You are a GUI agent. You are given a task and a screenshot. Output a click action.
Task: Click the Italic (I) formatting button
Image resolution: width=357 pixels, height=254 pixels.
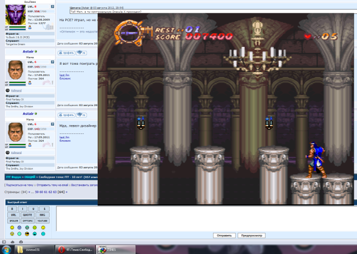22,209
